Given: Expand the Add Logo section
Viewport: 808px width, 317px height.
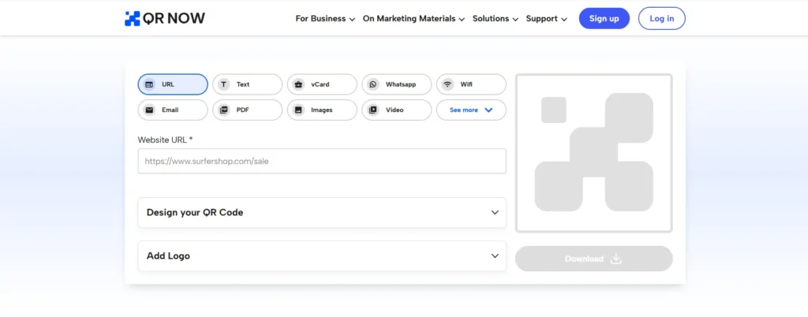Looking at the screenshot, I should (x=322, y=255).
